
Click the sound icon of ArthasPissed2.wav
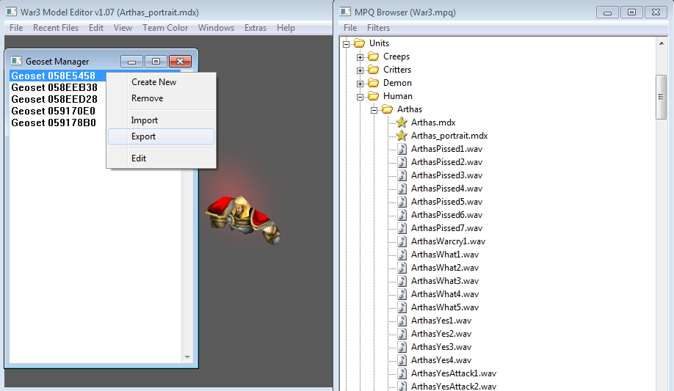tap(402, 162)
